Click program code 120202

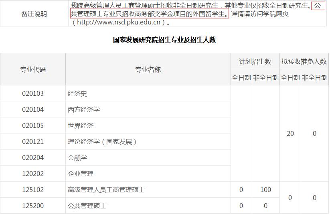click(33, 174)
